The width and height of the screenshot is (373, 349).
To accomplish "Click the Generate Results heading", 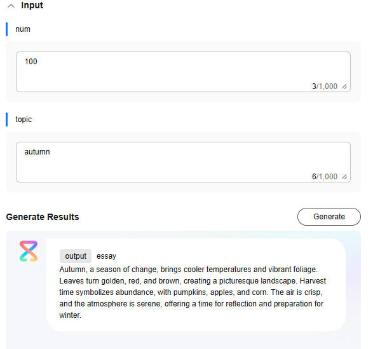I will [x=43, y=217].
